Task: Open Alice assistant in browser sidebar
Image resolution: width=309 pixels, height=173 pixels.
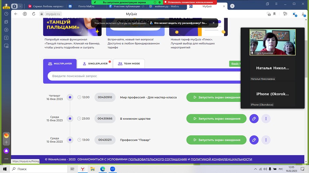Action: (6, 151)
